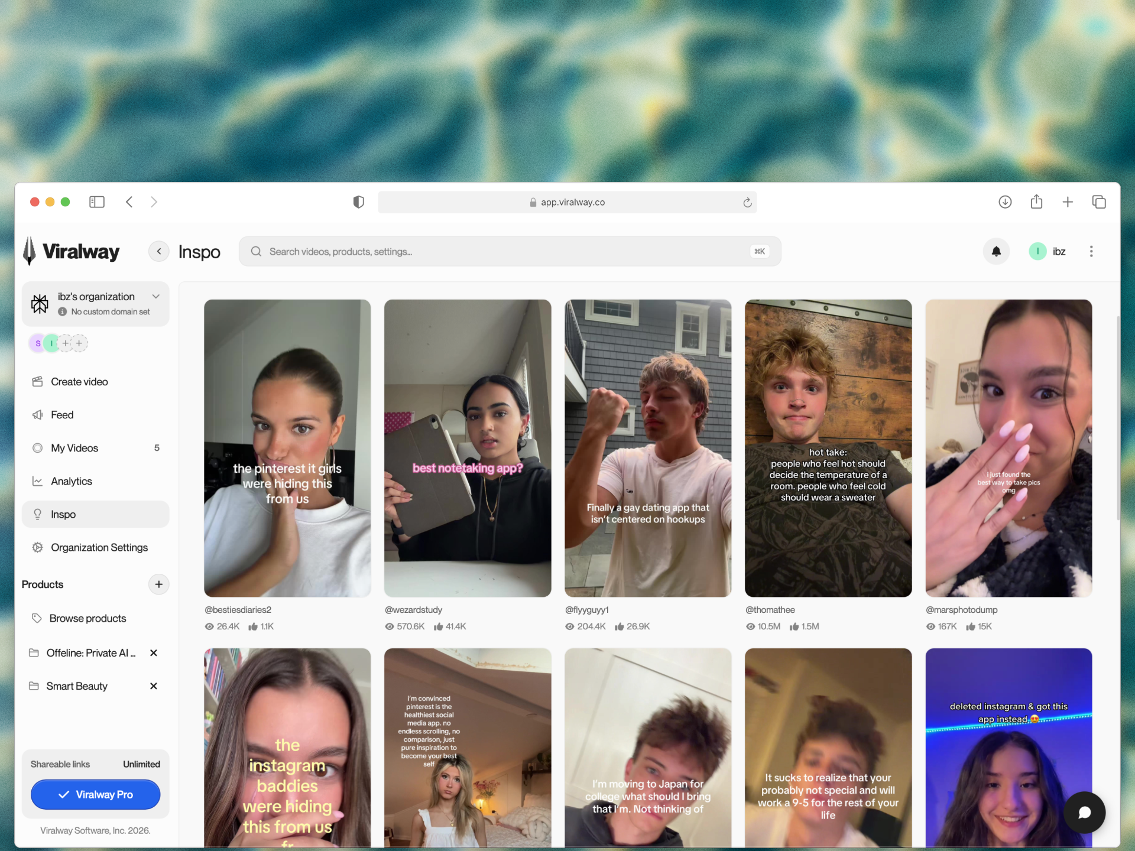Click the privacy shield icon
1135x851 pixels.
[358, 202]
